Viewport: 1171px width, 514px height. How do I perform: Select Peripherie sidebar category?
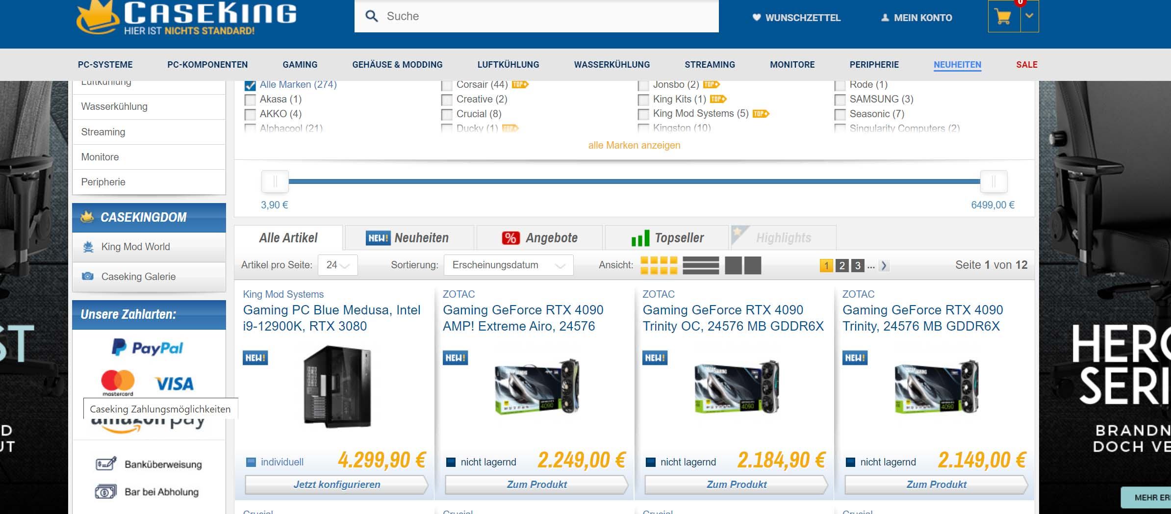[149, 182]
